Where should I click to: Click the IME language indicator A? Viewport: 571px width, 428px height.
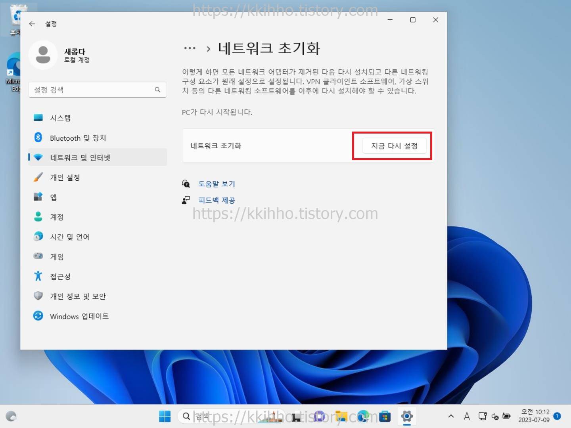point(467,416)
